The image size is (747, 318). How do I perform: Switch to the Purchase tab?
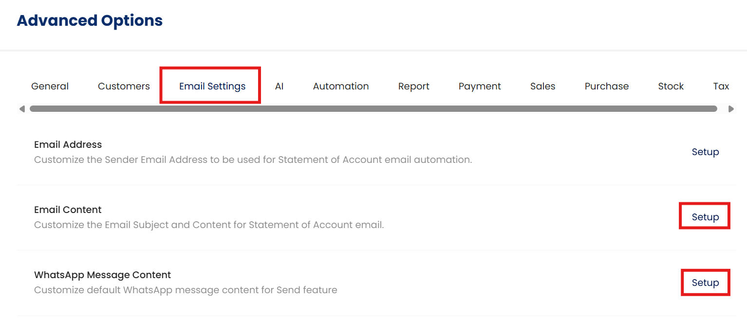606,86
